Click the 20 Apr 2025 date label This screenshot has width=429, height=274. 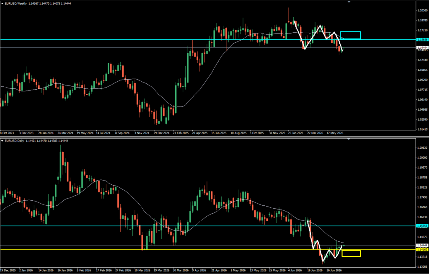(200, 133)
